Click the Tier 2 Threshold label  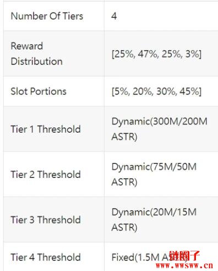(46, 175)
